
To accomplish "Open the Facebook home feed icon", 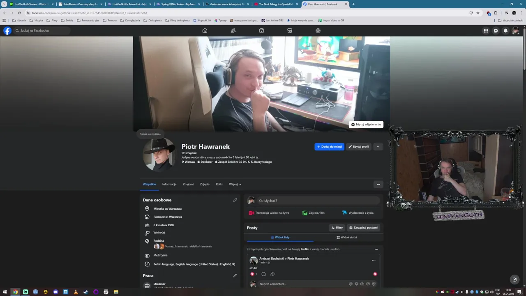I will 205,30.
